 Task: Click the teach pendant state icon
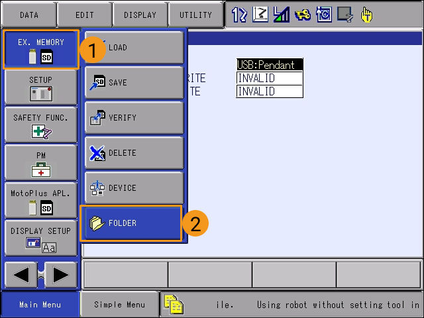click(345, 15)
